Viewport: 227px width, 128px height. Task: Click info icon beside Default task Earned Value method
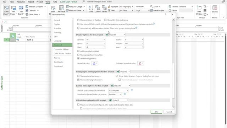132,90
